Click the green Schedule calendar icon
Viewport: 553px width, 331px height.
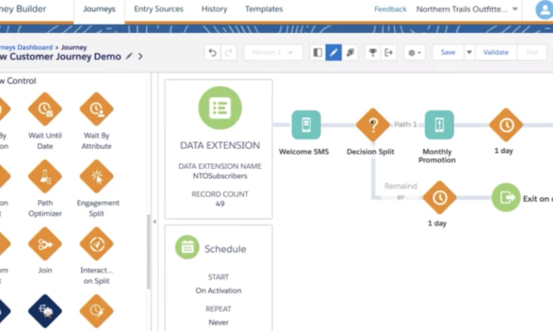tap(187, 248)
